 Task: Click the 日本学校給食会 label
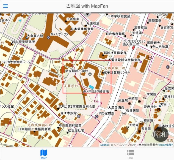[119, 16]
